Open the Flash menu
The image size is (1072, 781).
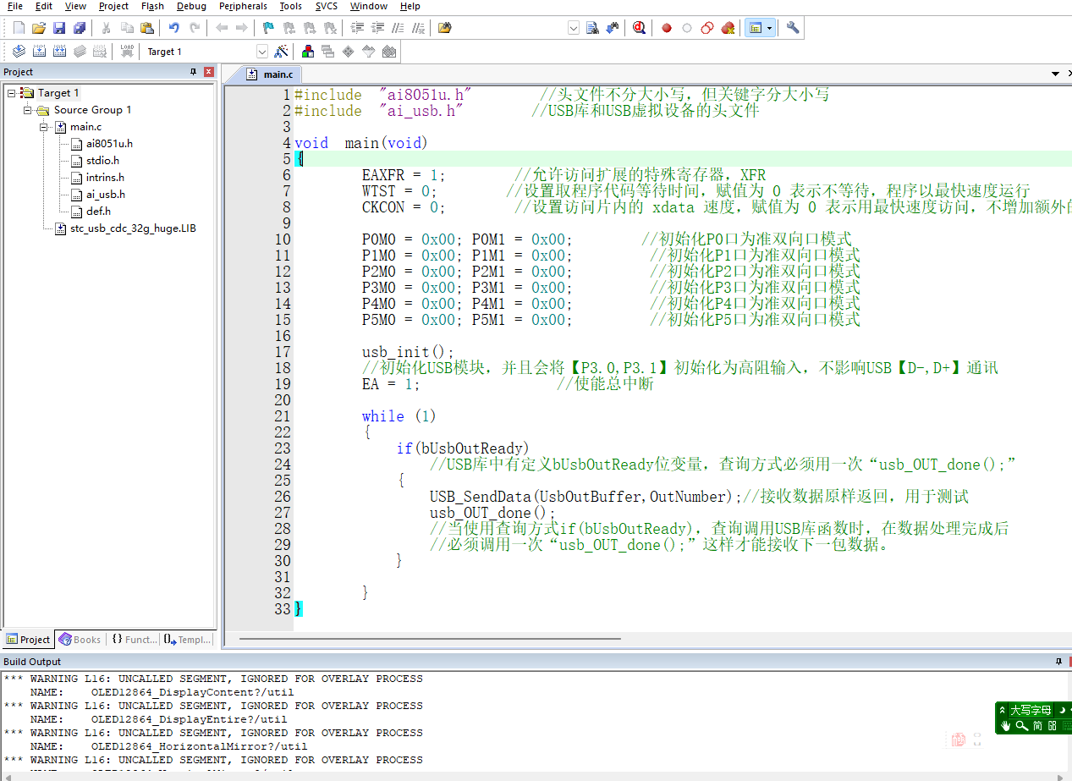click(x=152, y=6)
